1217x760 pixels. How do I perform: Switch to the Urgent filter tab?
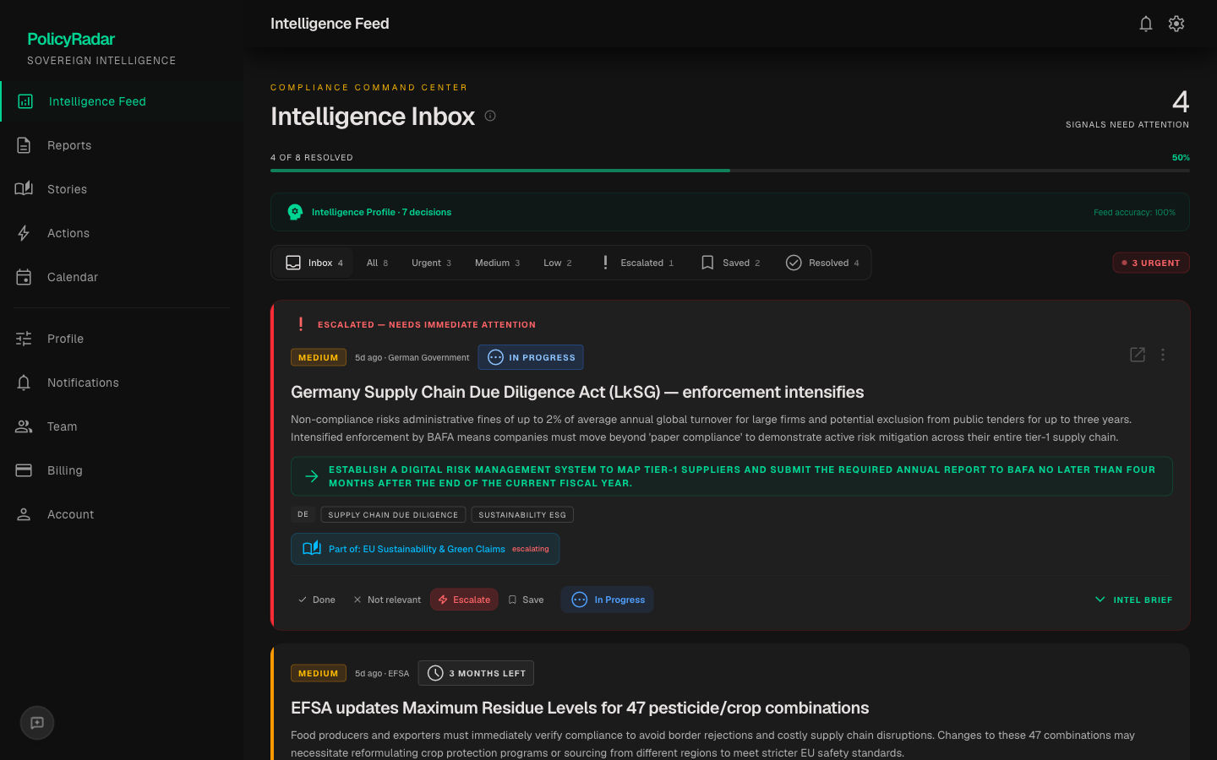(431, 262)
